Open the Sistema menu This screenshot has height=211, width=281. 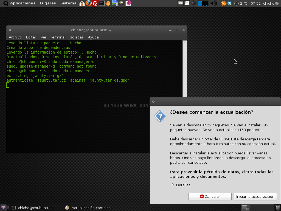tap(68, 3)
